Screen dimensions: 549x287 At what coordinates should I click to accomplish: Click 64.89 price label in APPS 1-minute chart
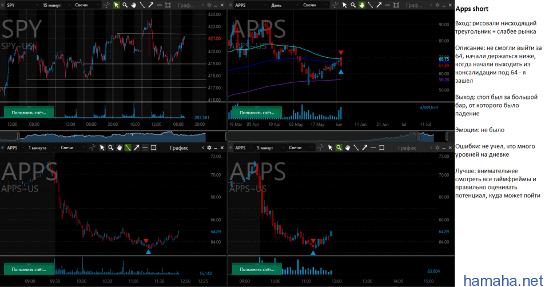click(x=216, y=232)
